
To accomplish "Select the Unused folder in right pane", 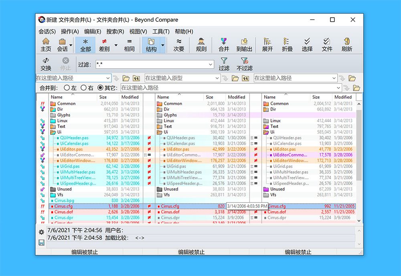I will click(277, 189).
